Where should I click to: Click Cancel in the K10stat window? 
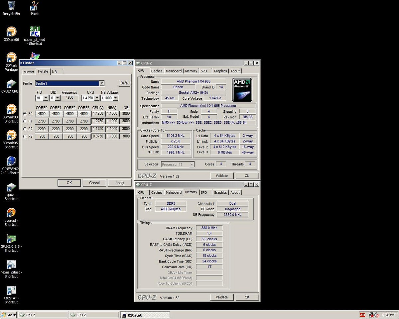(x=94, y=183)
